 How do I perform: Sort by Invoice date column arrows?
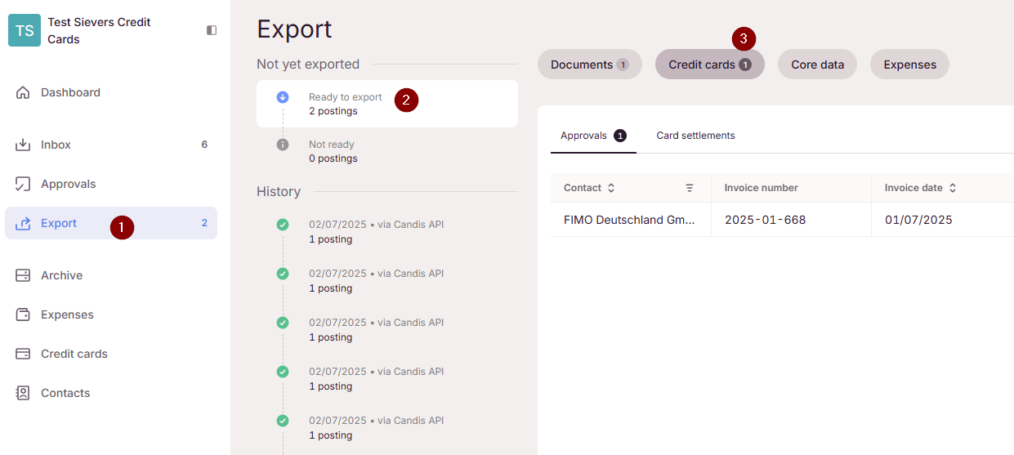point(953,188)
